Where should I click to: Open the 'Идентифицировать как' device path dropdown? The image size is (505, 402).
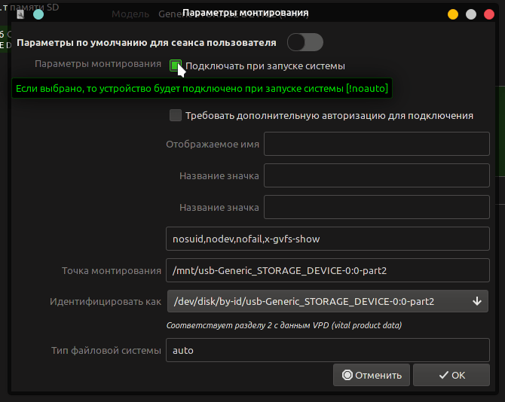(x=326, y=302)
